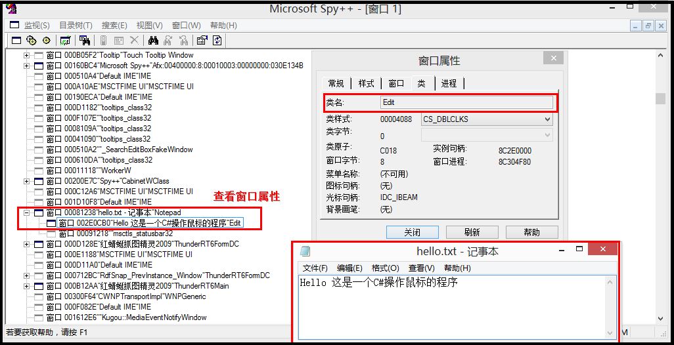
Task: Select the 000D1182 tooltips_class32 row
Action: (99, 108)
